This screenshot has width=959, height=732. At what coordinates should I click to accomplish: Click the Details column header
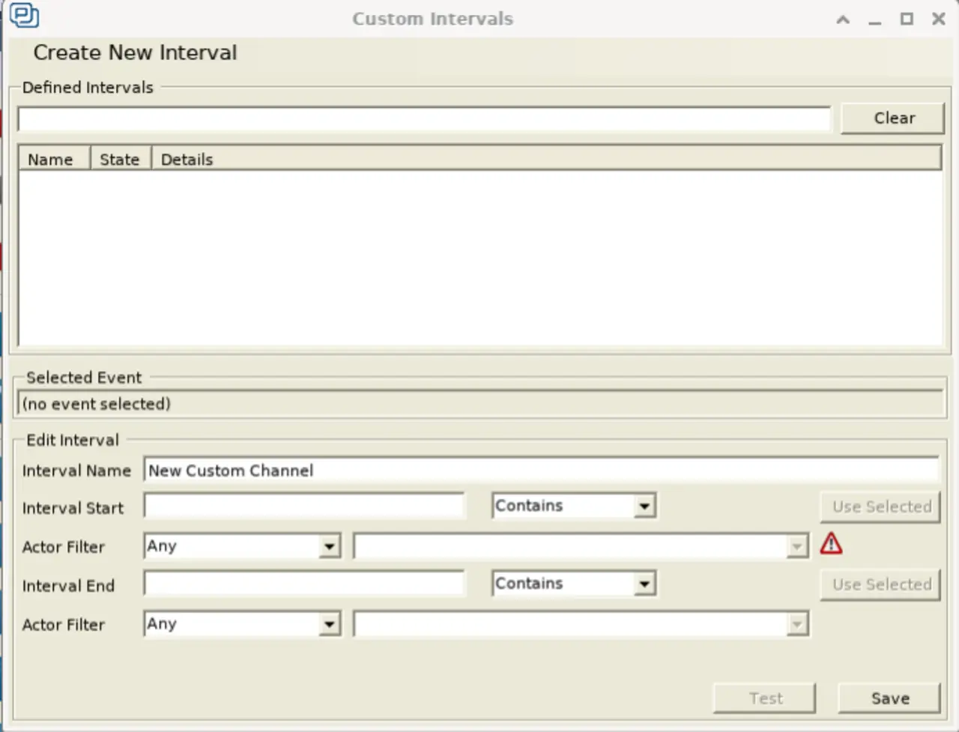(x=187, y=160)
